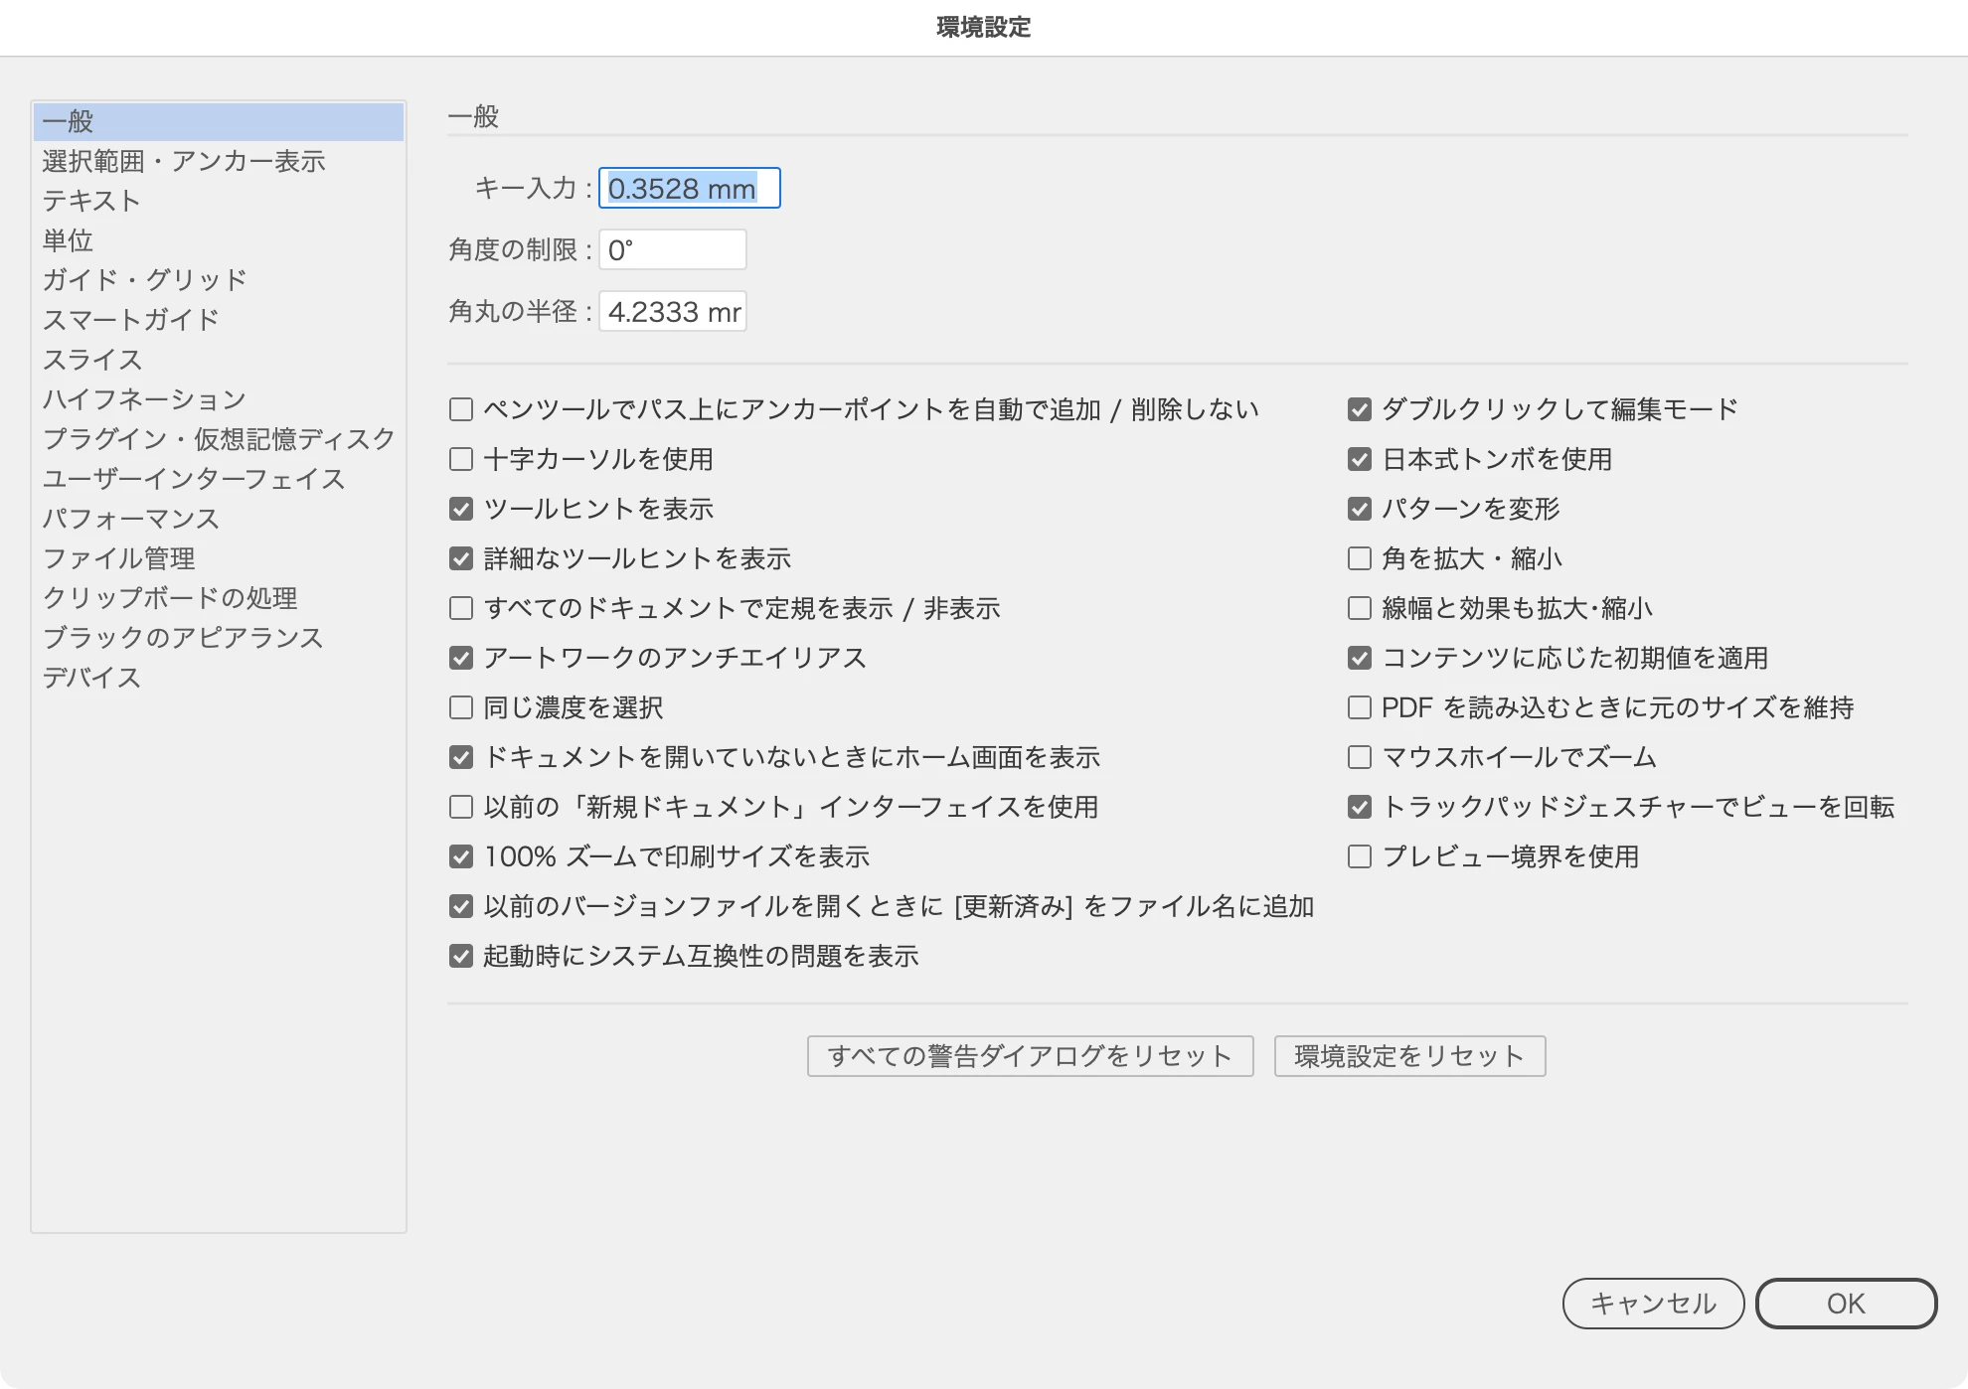
Task: Go to パフォーマンス category
Action: coord(130,519)
